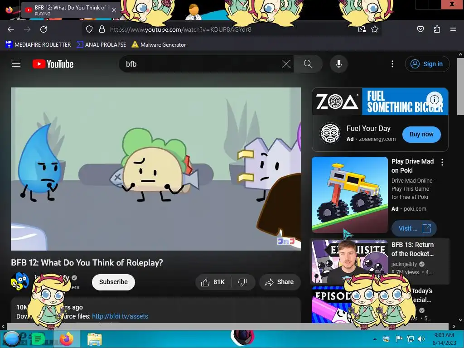Click Visit on the Poki ad
The height and width of the screenshot is (348, 464).
coord(414,228)
